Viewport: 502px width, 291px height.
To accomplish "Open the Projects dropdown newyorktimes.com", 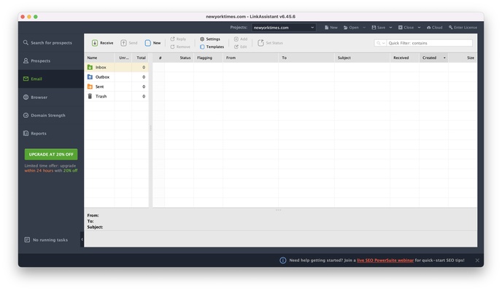I will pos(283,28).
